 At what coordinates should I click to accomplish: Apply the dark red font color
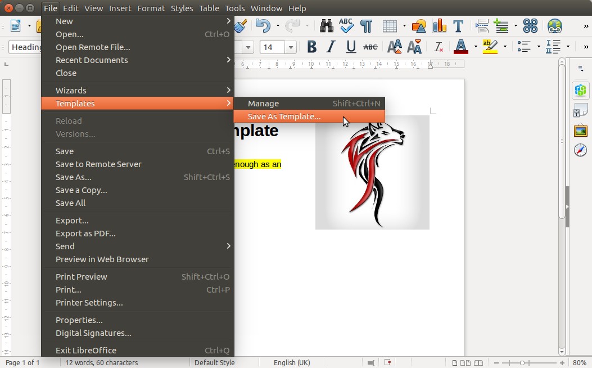tap(461, 47)
